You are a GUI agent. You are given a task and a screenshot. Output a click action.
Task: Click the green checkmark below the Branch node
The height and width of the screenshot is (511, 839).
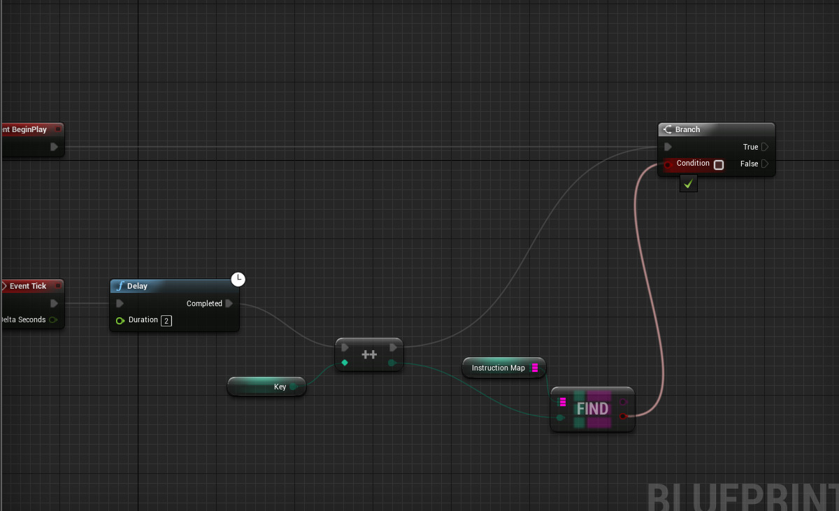pyautogui.click(x=689, y=183)
